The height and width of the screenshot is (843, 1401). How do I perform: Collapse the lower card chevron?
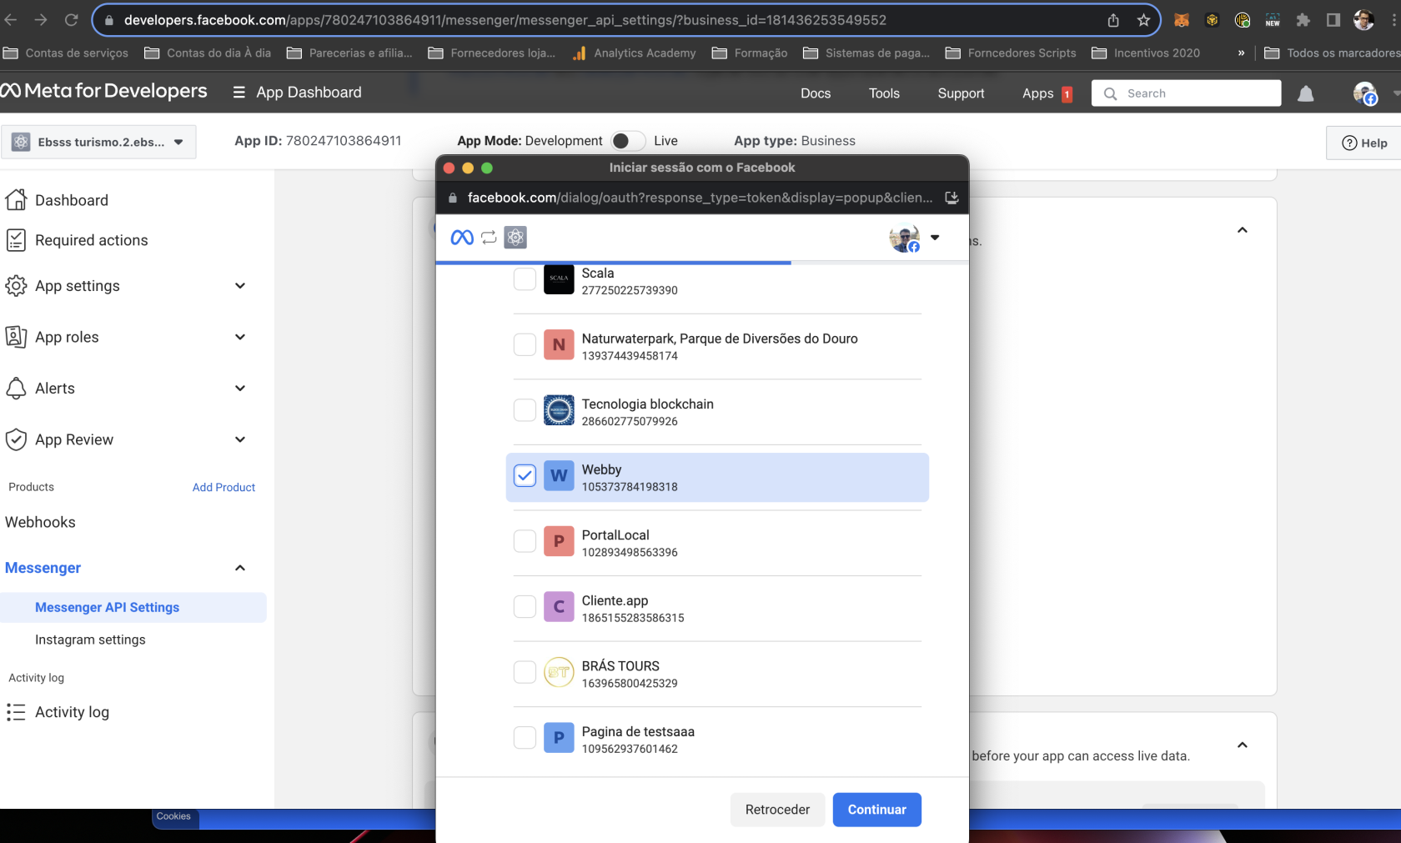coord(1243,745)
